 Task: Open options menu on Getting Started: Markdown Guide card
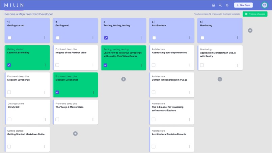pos(45,147)
